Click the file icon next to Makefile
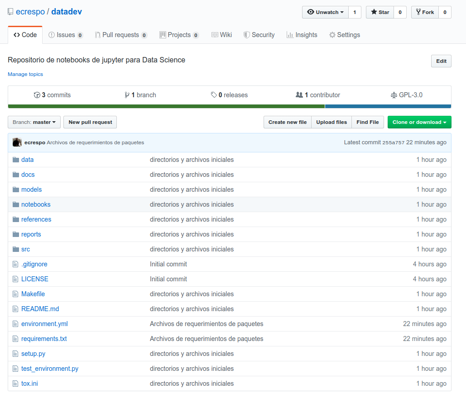This screenshot has width=466, height=393. coord(16,294)
